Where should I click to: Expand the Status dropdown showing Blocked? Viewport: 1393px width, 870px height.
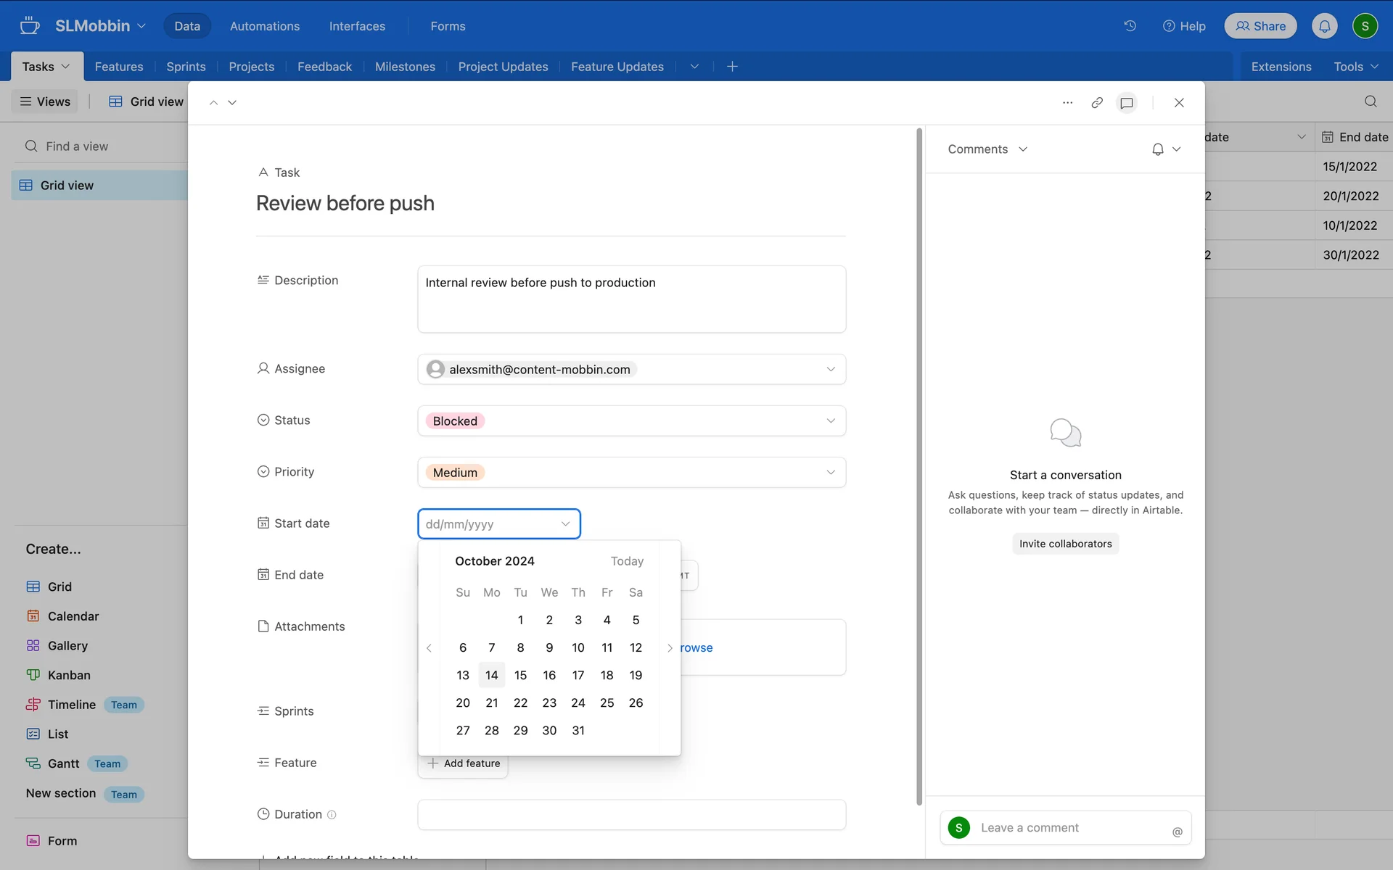point(830,421)
